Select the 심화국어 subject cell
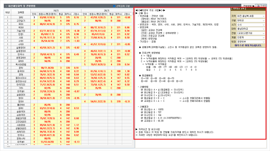 [x=21, y=115]
